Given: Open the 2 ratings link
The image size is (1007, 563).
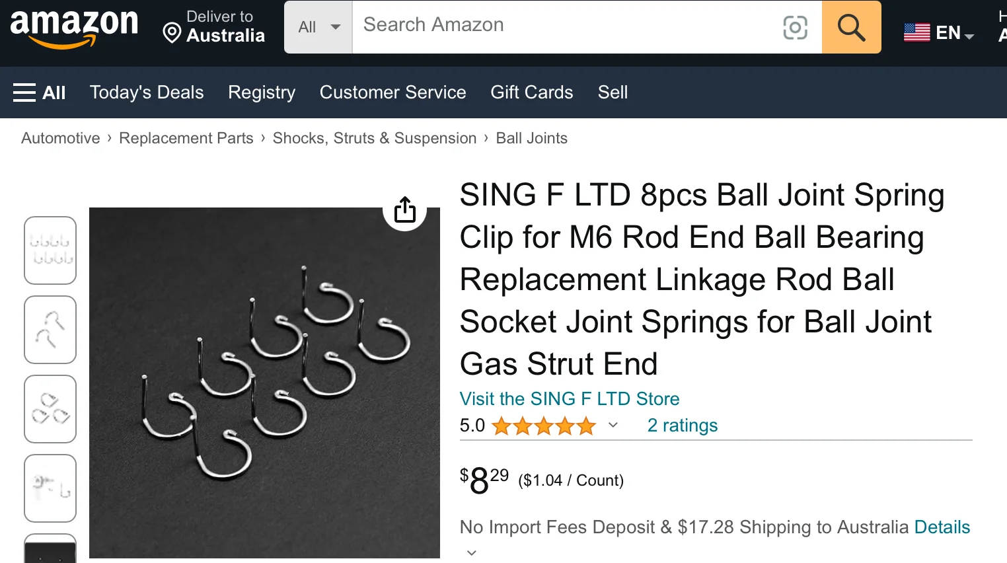Looking at the screenshot, I should tap(682, 426).
